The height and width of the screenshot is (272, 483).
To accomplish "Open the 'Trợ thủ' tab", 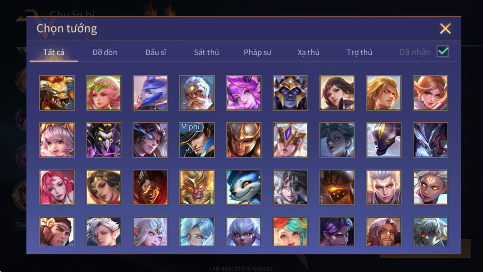I will click(359, 52).
